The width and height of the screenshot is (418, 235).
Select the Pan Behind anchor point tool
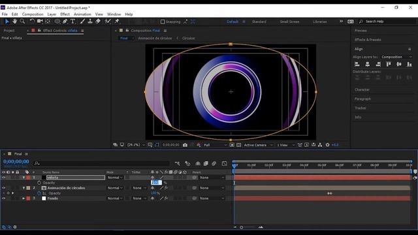tap(48, 22)
